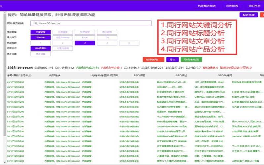Click the 总外链数 4 statistic
Image resolution: width=264 pixels, height=165 pixels.
[x=132, y=68]
